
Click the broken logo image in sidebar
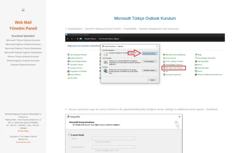point(23,10)
